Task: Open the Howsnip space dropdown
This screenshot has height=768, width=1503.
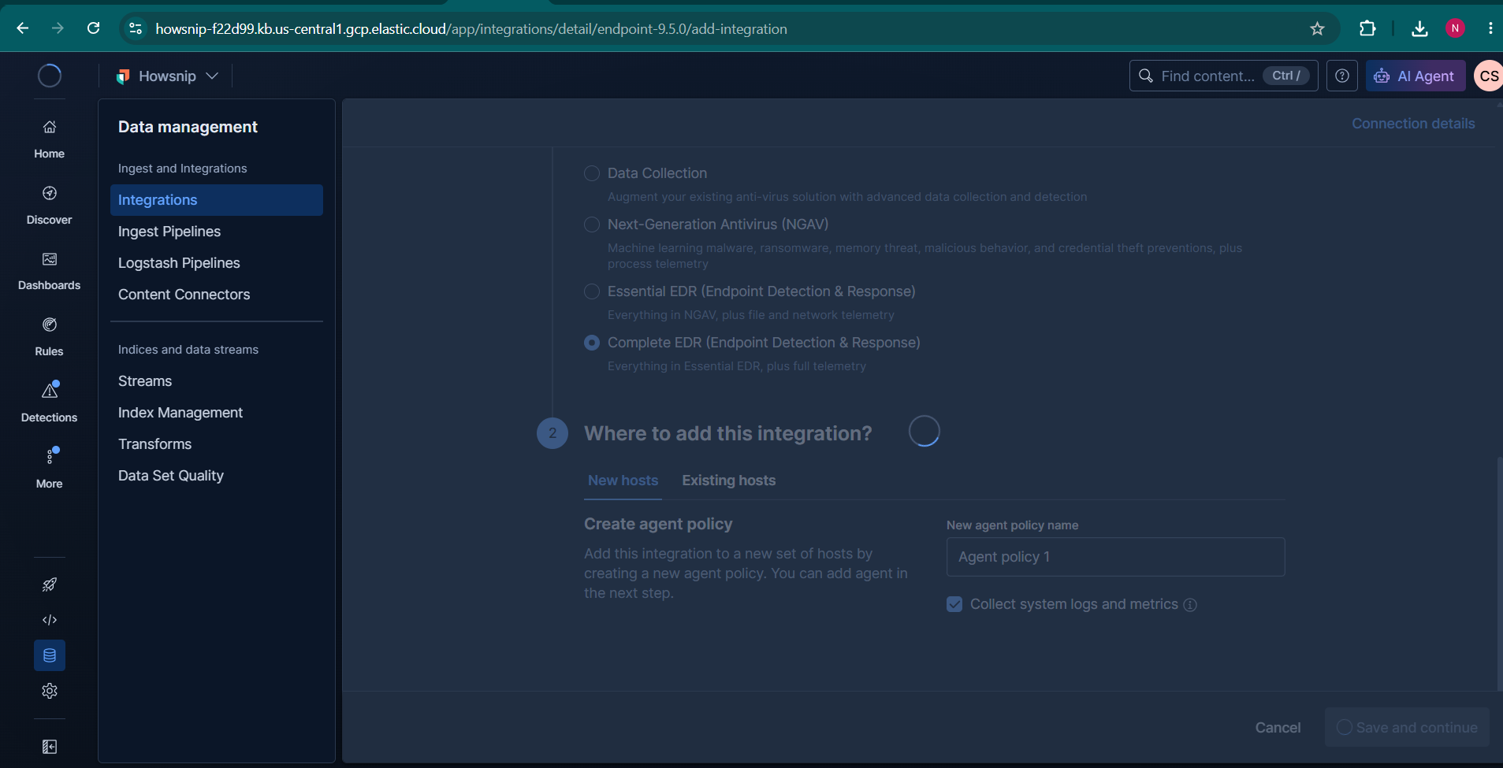Action: [x=167, y=76]
